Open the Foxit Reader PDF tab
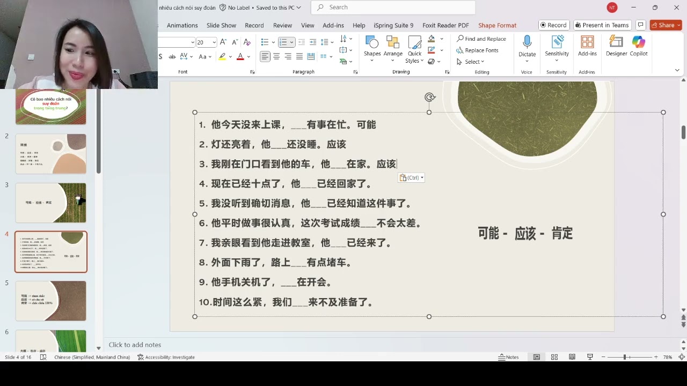This screenshot has width=687, height=386. (445, 25)
